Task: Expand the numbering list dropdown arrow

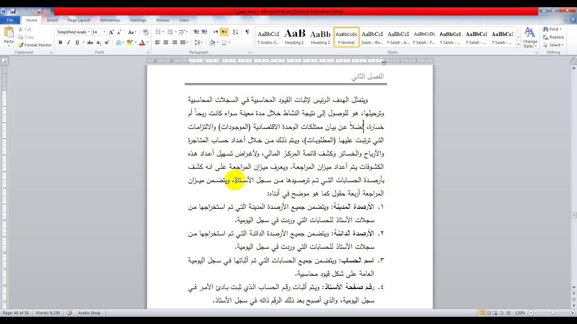Action: [x=175, y=32]
